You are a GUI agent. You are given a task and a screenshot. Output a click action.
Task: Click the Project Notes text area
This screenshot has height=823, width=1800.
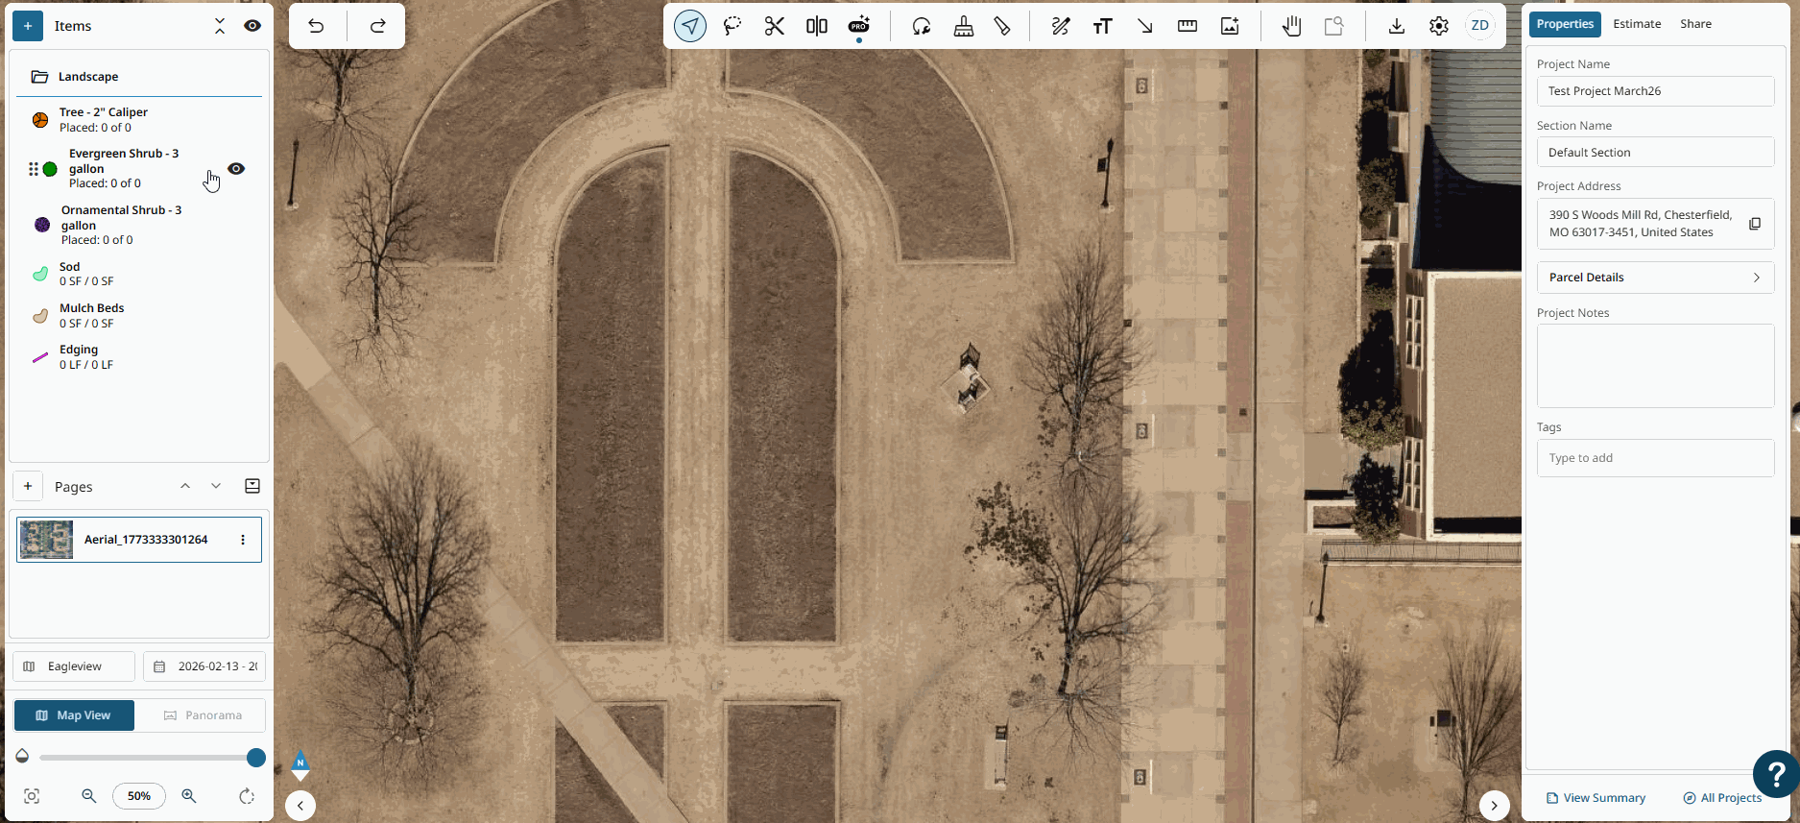point(1655,366)
